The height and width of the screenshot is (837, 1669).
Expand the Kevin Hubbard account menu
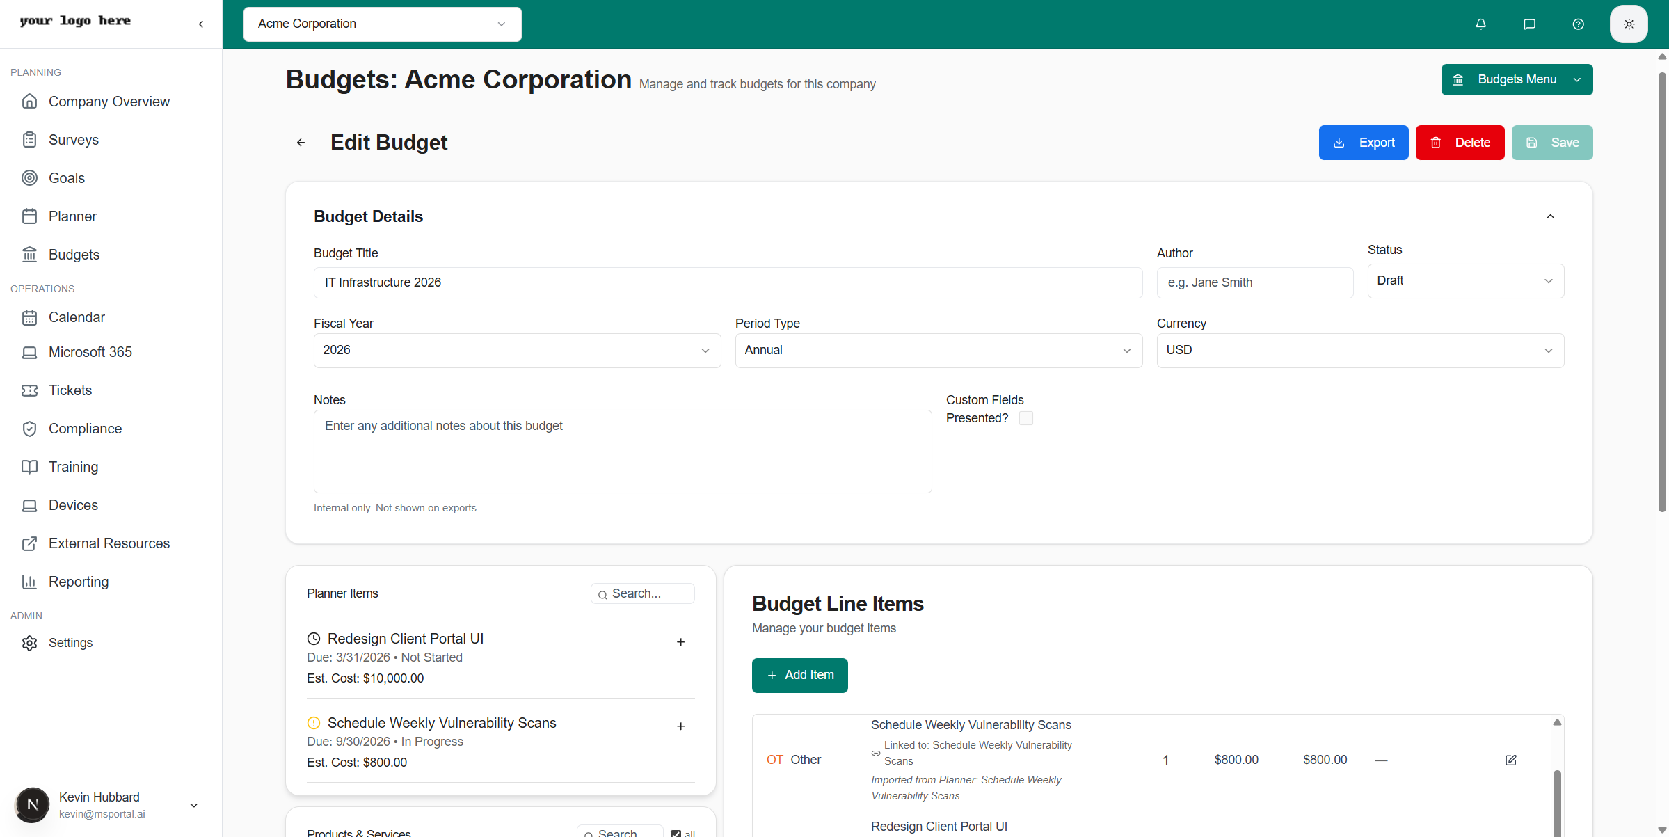tap(193, 805)
